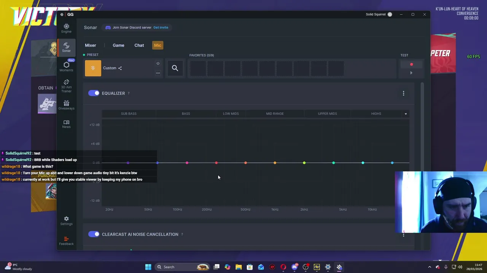
Task: Select the pink EQ point near 100Hz
Action: click(187, 163)
